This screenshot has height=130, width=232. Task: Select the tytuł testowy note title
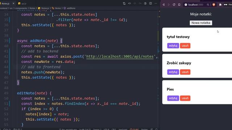click(x=178, y=37)
